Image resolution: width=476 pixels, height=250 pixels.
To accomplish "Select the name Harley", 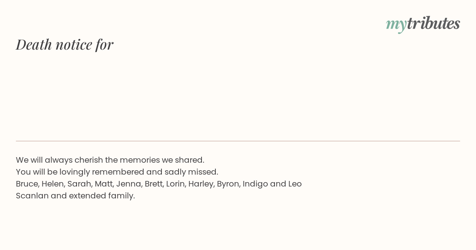I will (200, 184).
